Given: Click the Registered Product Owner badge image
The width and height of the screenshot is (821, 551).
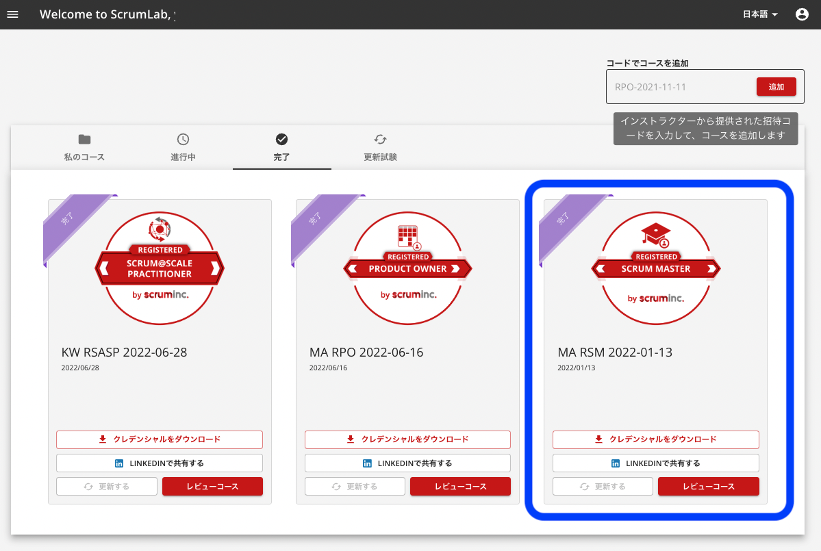Looking at the screenshot, I should 408,268.
